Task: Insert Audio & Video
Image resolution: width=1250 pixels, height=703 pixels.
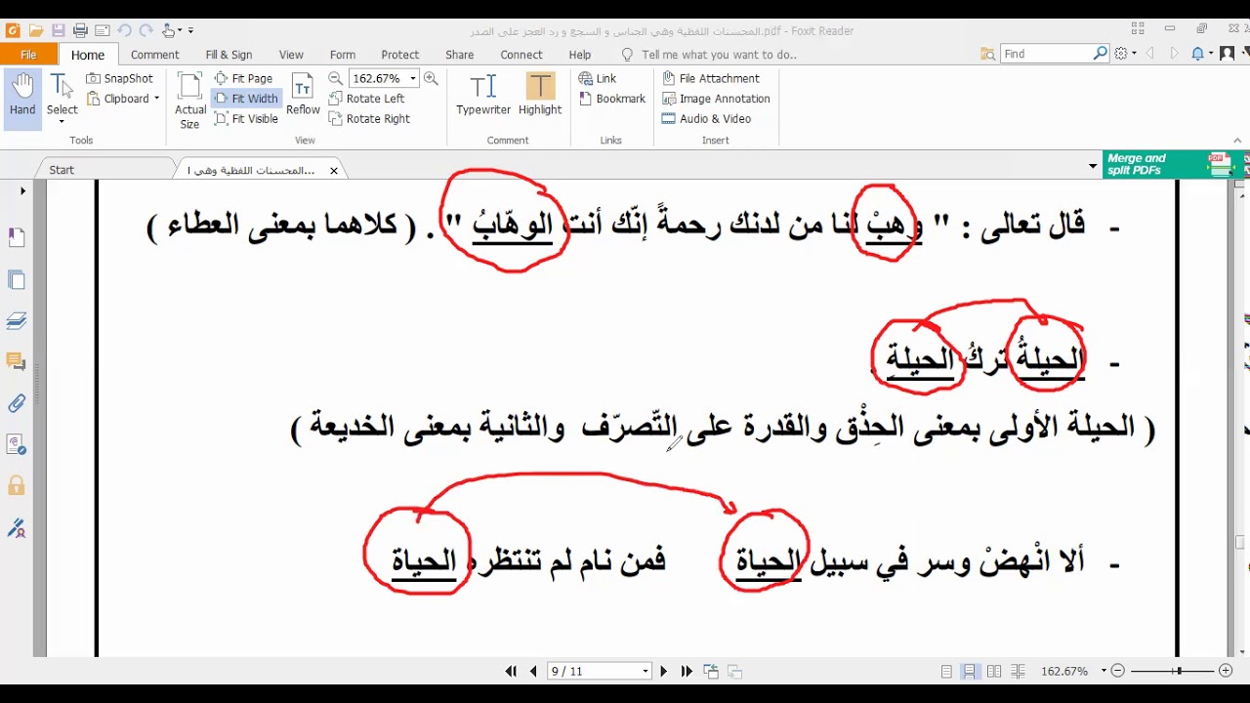Action: [707, 119]
